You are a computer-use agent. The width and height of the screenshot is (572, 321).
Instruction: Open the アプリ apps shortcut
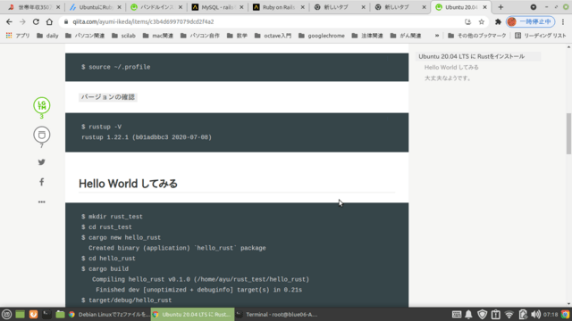18,36
